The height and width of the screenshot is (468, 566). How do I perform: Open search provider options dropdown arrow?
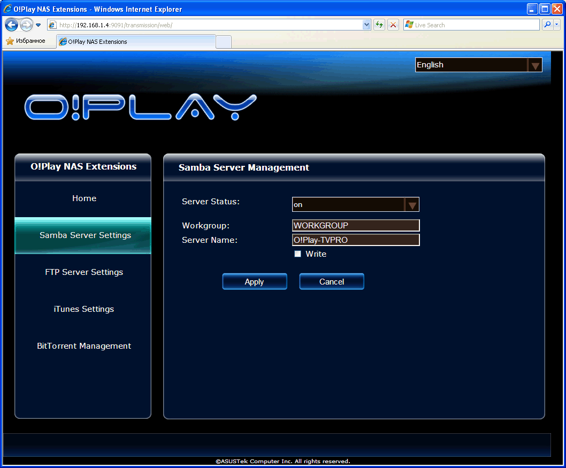click(x=556, y=25)
